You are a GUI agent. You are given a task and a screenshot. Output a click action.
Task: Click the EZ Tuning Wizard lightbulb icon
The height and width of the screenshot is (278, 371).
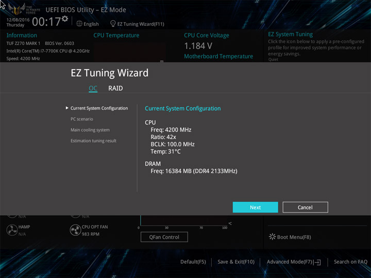click(113, 24)
